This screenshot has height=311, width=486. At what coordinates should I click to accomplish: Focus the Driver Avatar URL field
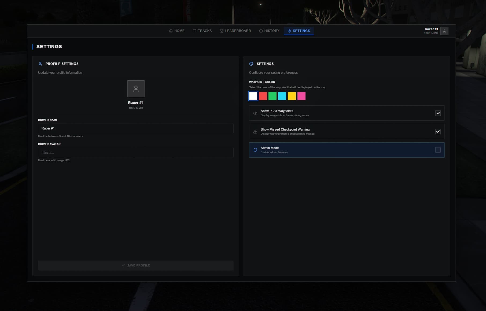coord(136,153)
